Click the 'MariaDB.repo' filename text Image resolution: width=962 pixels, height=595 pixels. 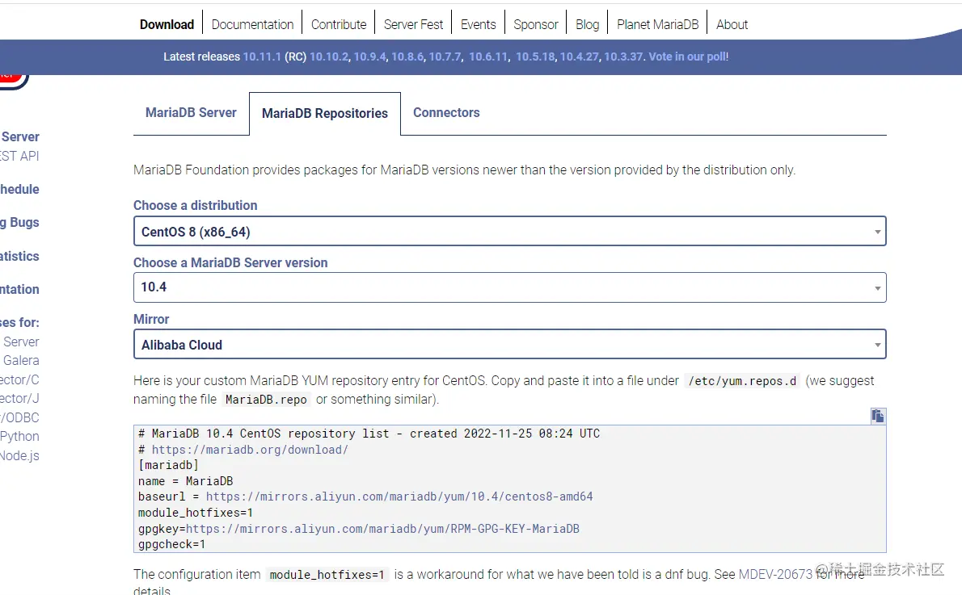click(x=266, y=400)
